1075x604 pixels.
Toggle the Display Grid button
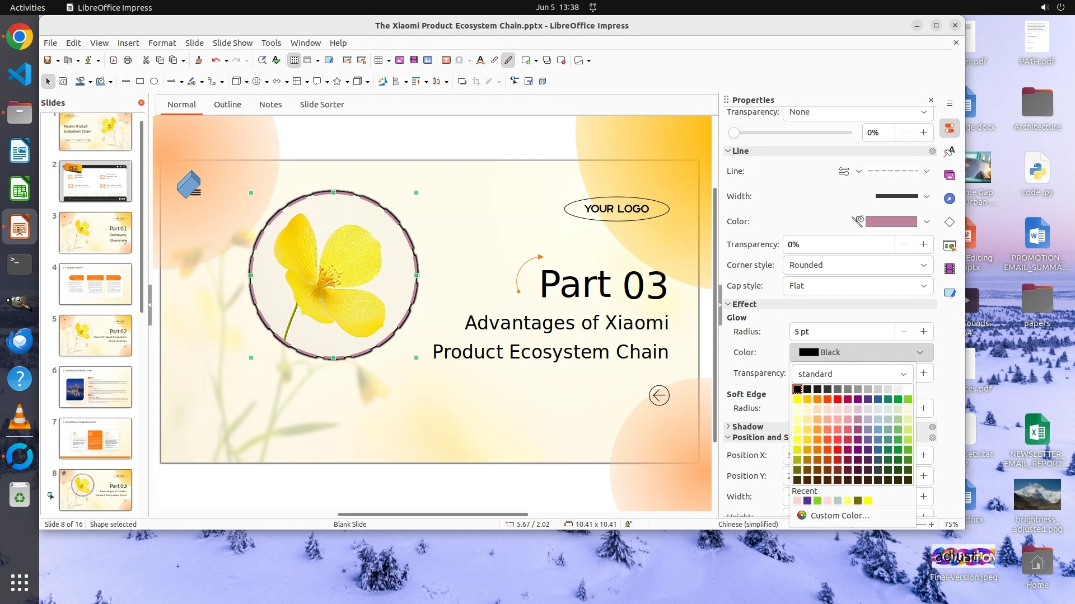click(x=295, y=60)
